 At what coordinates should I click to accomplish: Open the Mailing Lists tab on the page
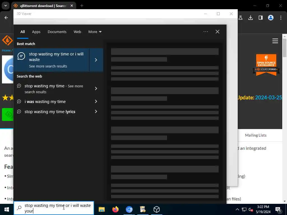pos(256,135)
